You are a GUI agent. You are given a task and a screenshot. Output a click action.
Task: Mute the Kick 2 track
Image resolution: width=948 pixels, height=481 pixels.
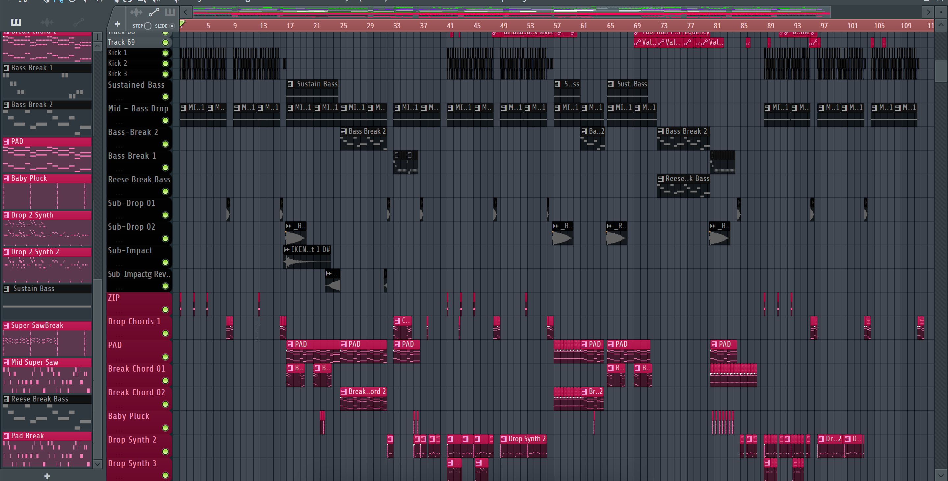click(x=166, y=63)
